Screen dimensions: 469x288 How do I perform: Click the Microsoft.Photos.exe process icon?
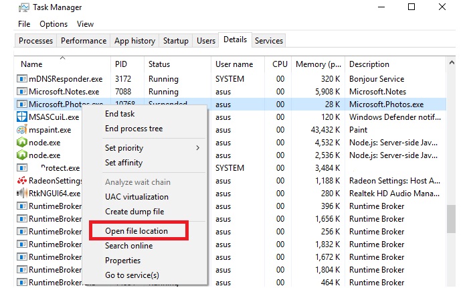click(x=22, y=104)
